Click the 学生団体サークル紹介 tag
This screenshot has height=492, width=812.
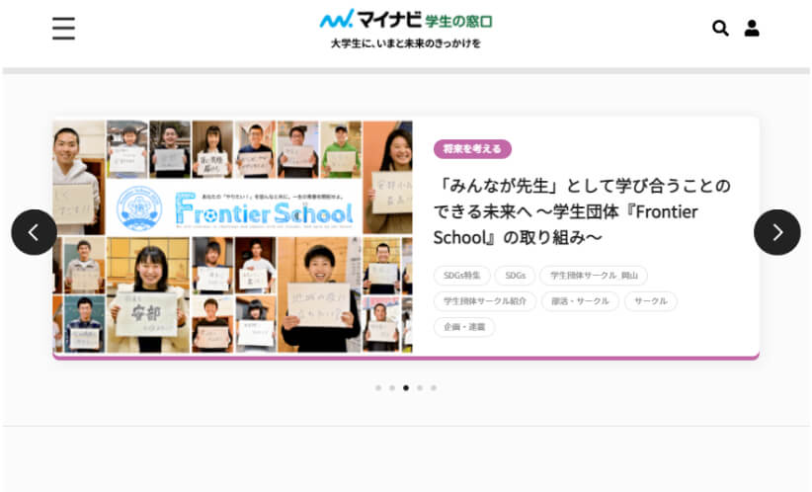coord(485,301)
